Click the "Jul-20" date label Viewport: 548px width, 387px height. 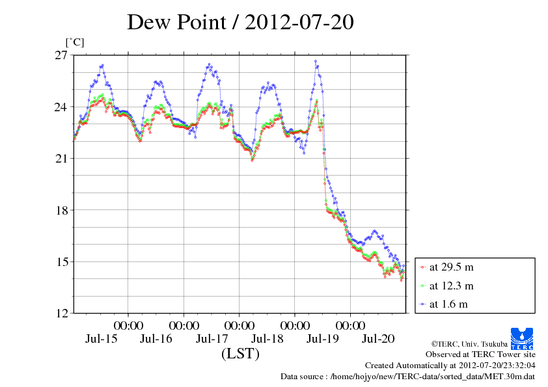click(378, 338)
